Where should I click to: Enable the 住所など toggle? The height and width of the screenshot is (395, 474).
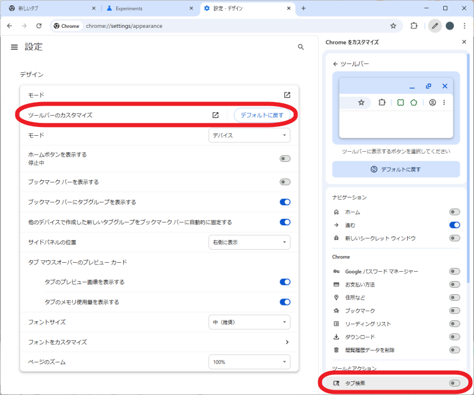(x=454, y=298)
